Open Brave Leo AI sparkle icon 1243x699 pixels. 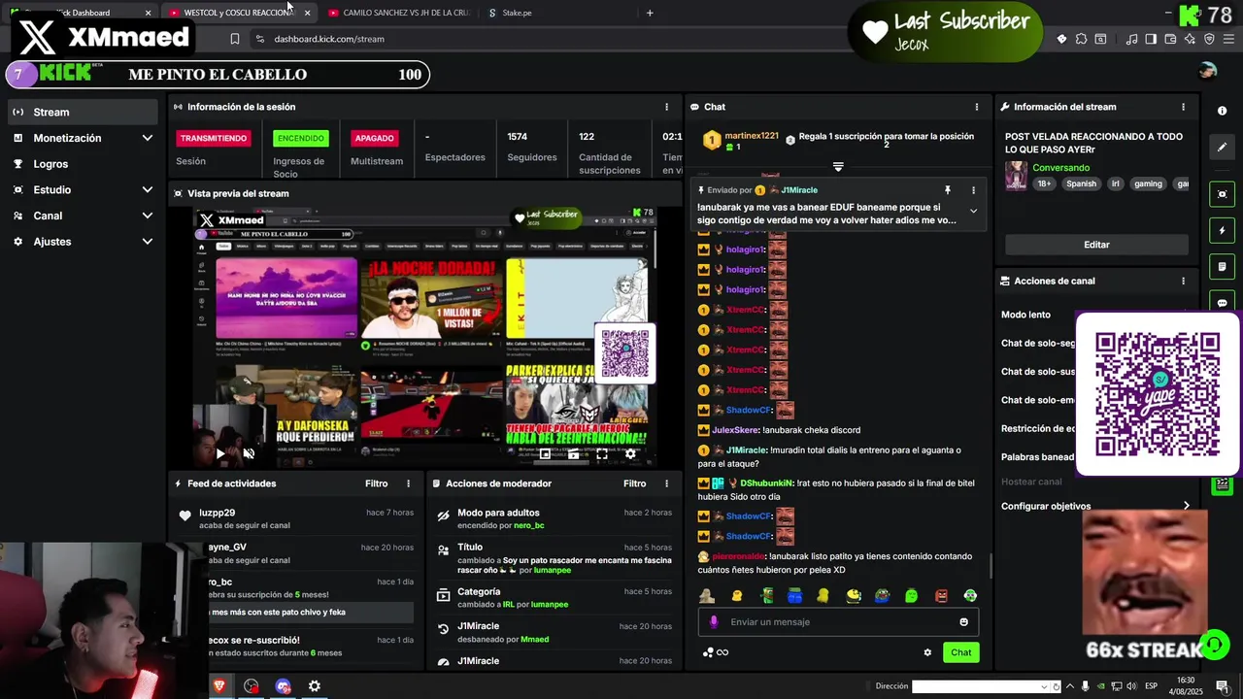click(x=1190, y=39)
